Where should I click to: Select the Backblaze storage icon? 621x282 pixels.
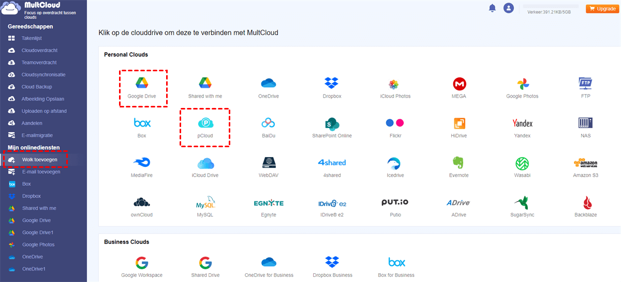pos(587,202)
